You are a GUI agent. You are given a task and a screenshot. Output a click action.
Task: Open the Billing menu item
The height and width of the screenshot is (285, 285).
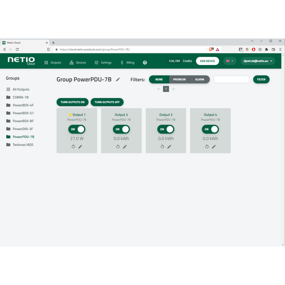(x=127, y=62)
